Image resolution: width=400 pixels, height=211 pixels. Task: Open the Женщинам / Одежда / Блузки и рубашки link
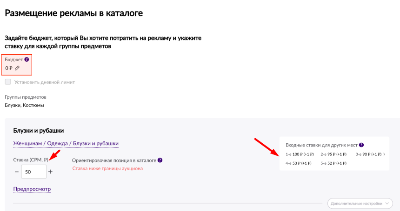[66, 144]
